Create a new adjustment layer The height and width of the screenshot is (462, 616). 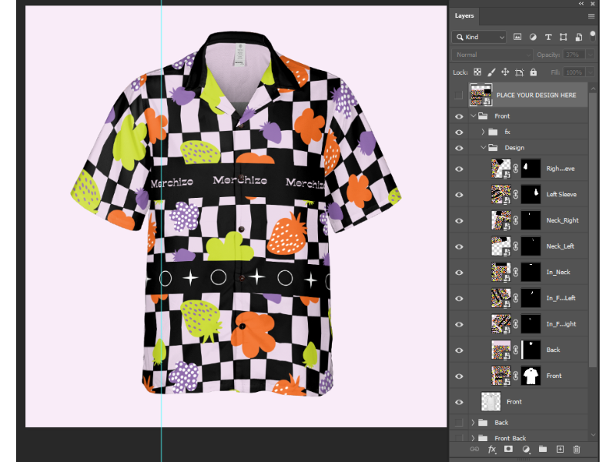(526, 449)
